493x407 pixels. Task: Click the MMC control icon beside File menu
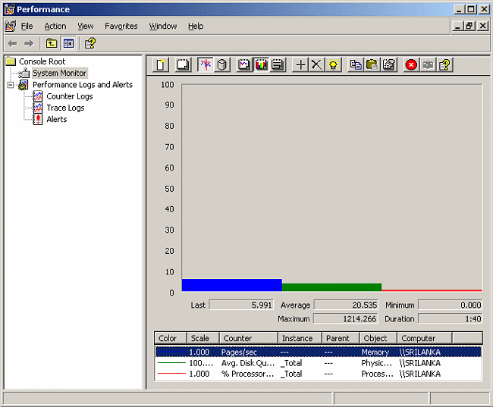click(x=11, y=26)
